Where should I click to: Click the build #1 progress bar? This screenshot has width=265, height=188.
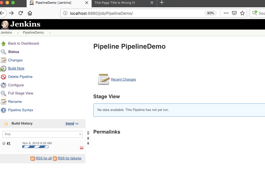(x=35, y=147)
